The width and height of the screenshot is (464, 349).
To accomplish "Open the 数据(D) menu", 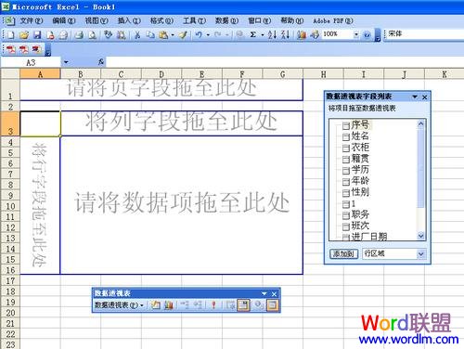I will tap(226, 20).
